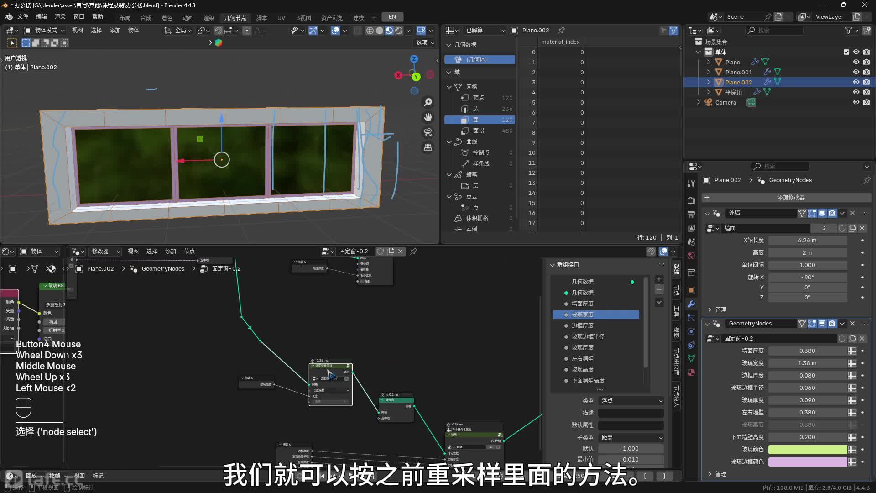Expand the Camera item in outliner

[x=699, y=102]
